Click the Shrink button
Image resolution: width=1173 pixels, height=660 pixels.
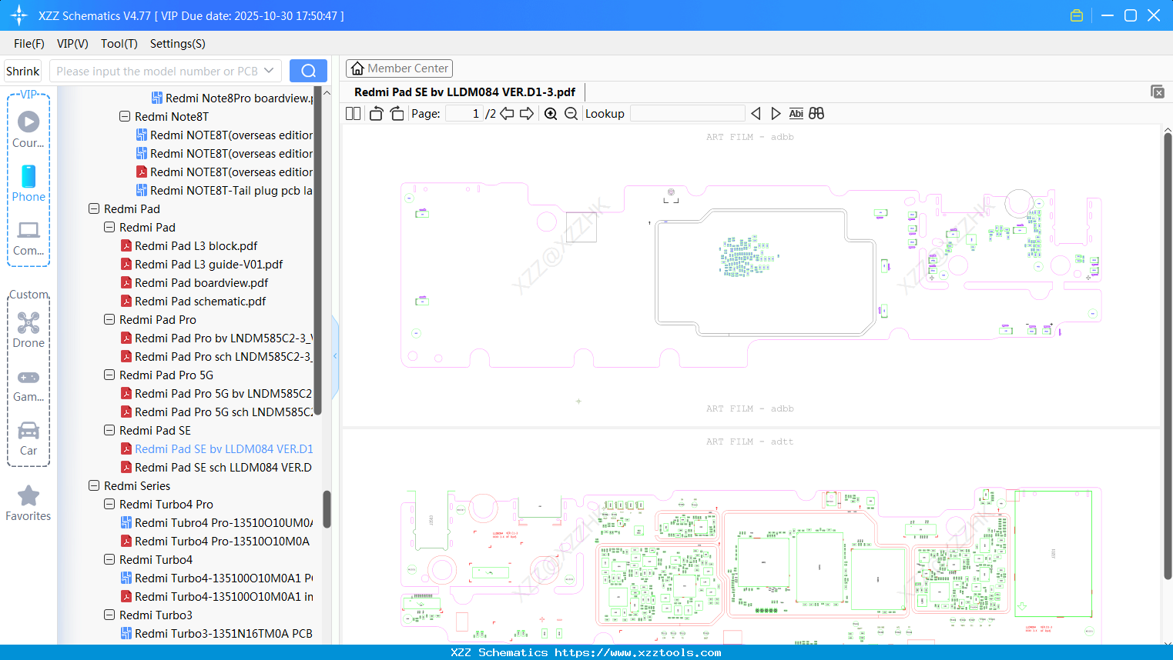pyautogui.click(x=22, y=71)
